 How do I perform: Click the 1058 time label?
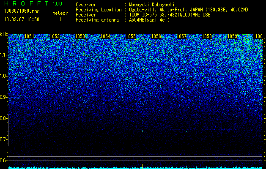(x=207, y=36)
